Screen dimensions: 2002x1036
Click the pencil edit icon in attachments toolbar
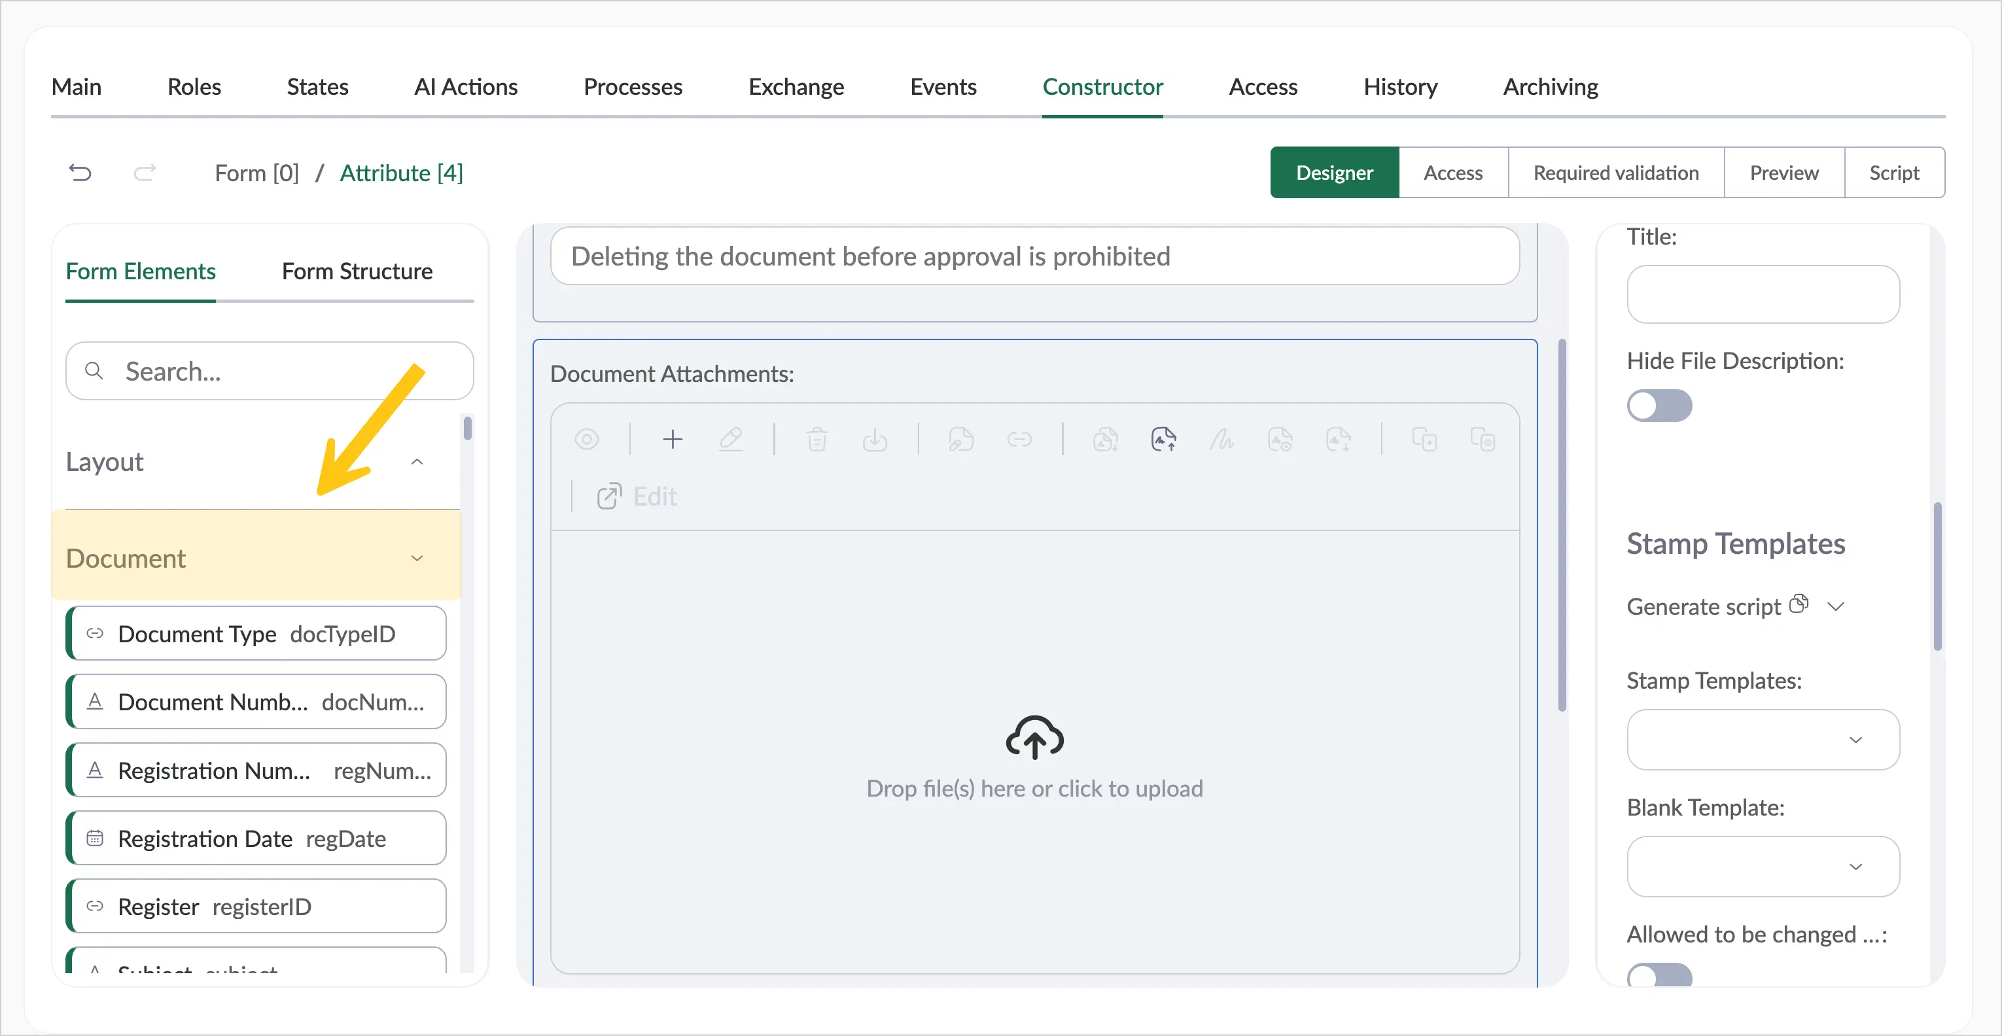(731, 440)
